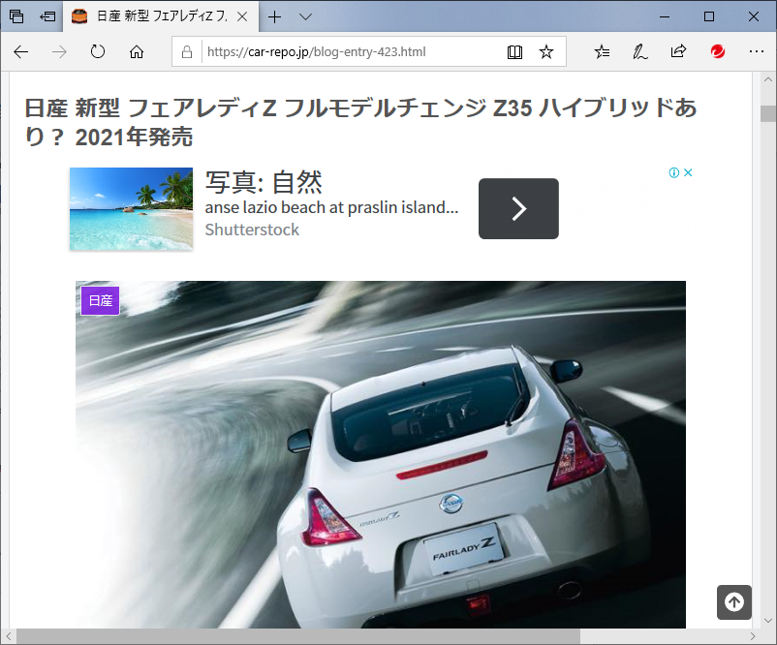Open the red Trend Micro extension
The height and width of the screenshot is (645, 777).
click(x=717, y=52)
